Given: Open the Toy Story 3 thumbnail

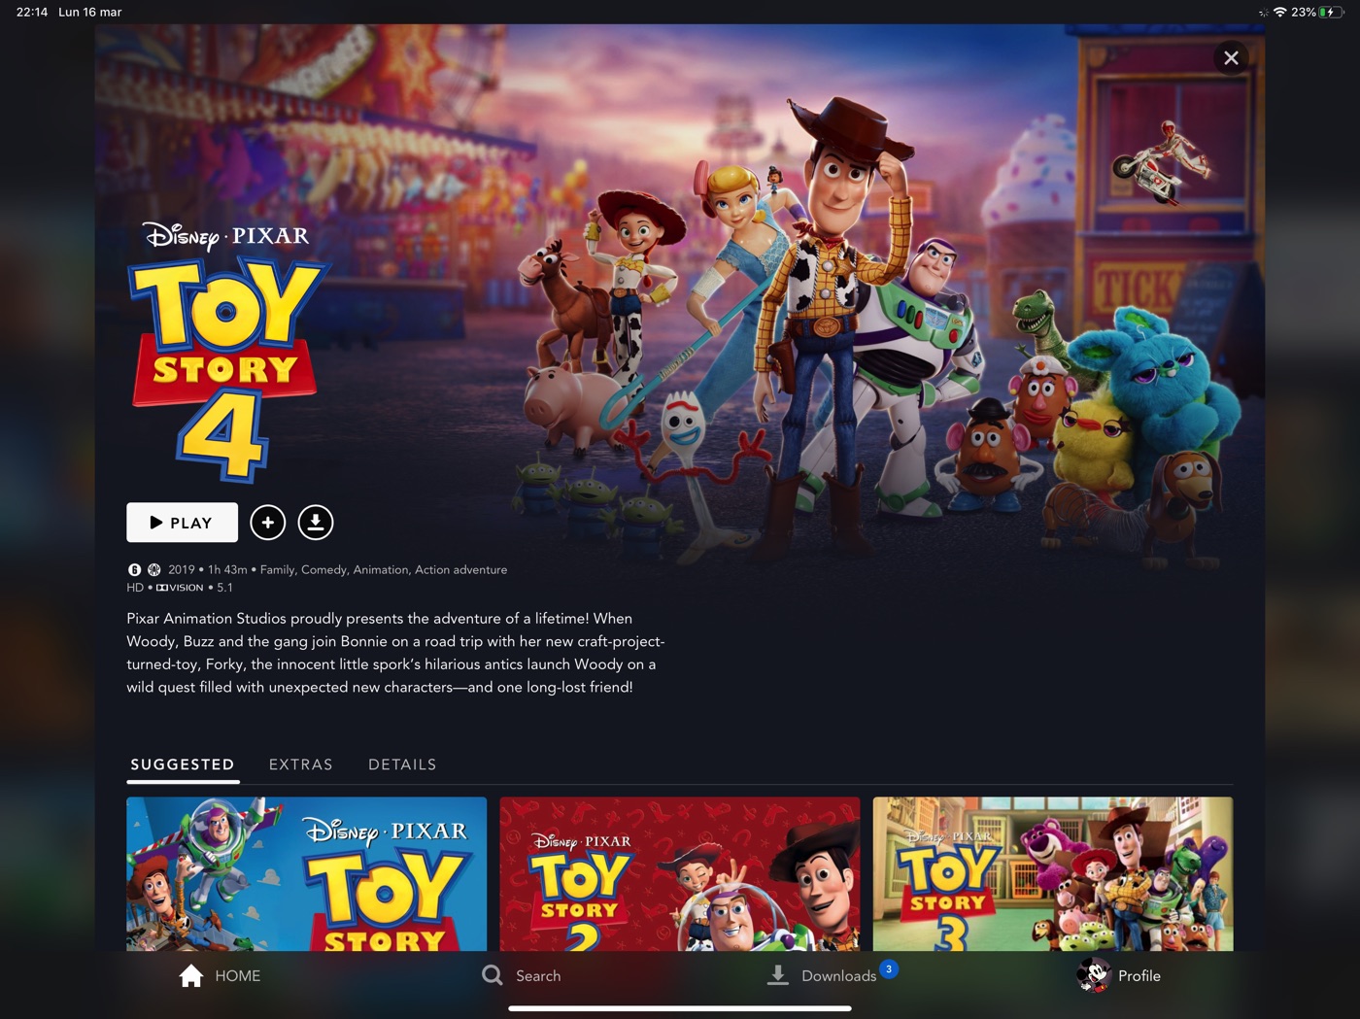Looking at the screenshot, I should point(1053,874).
